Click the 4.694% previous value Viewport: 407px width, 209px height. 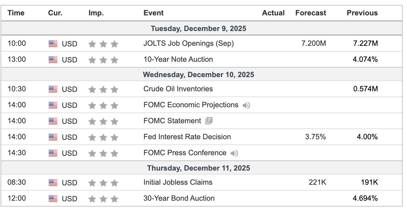coord(365,198)
